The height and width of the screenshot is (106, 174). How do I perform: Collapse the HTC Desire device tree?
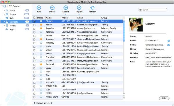2,6
